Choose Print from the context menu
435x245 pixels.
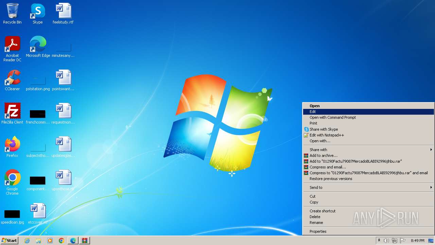(368, 123)
